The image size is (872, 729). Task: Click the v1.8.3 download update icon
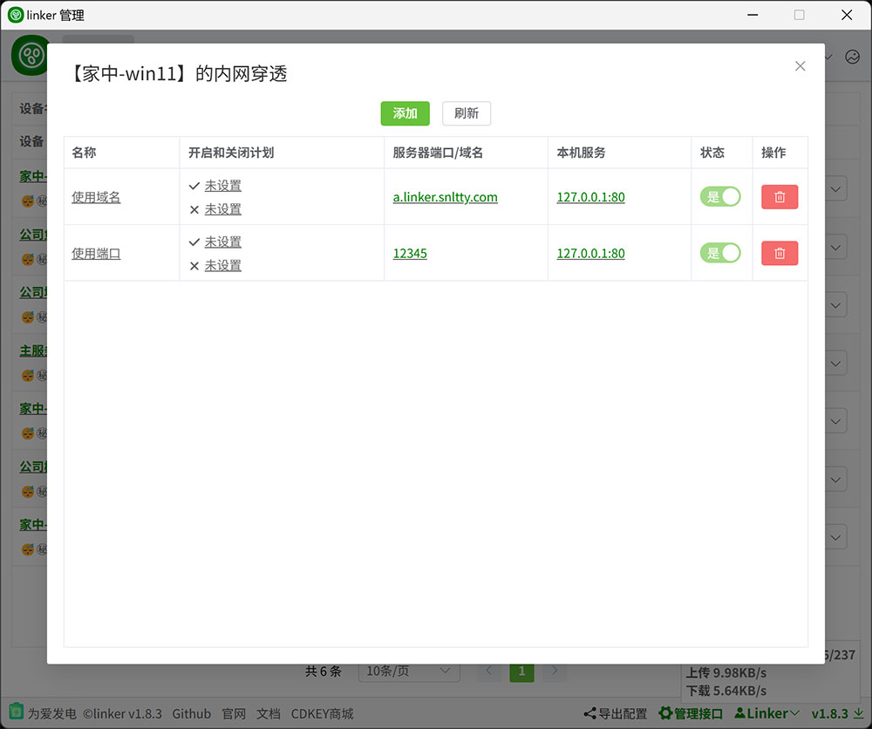pyautogui.click(x=858, y=713)
